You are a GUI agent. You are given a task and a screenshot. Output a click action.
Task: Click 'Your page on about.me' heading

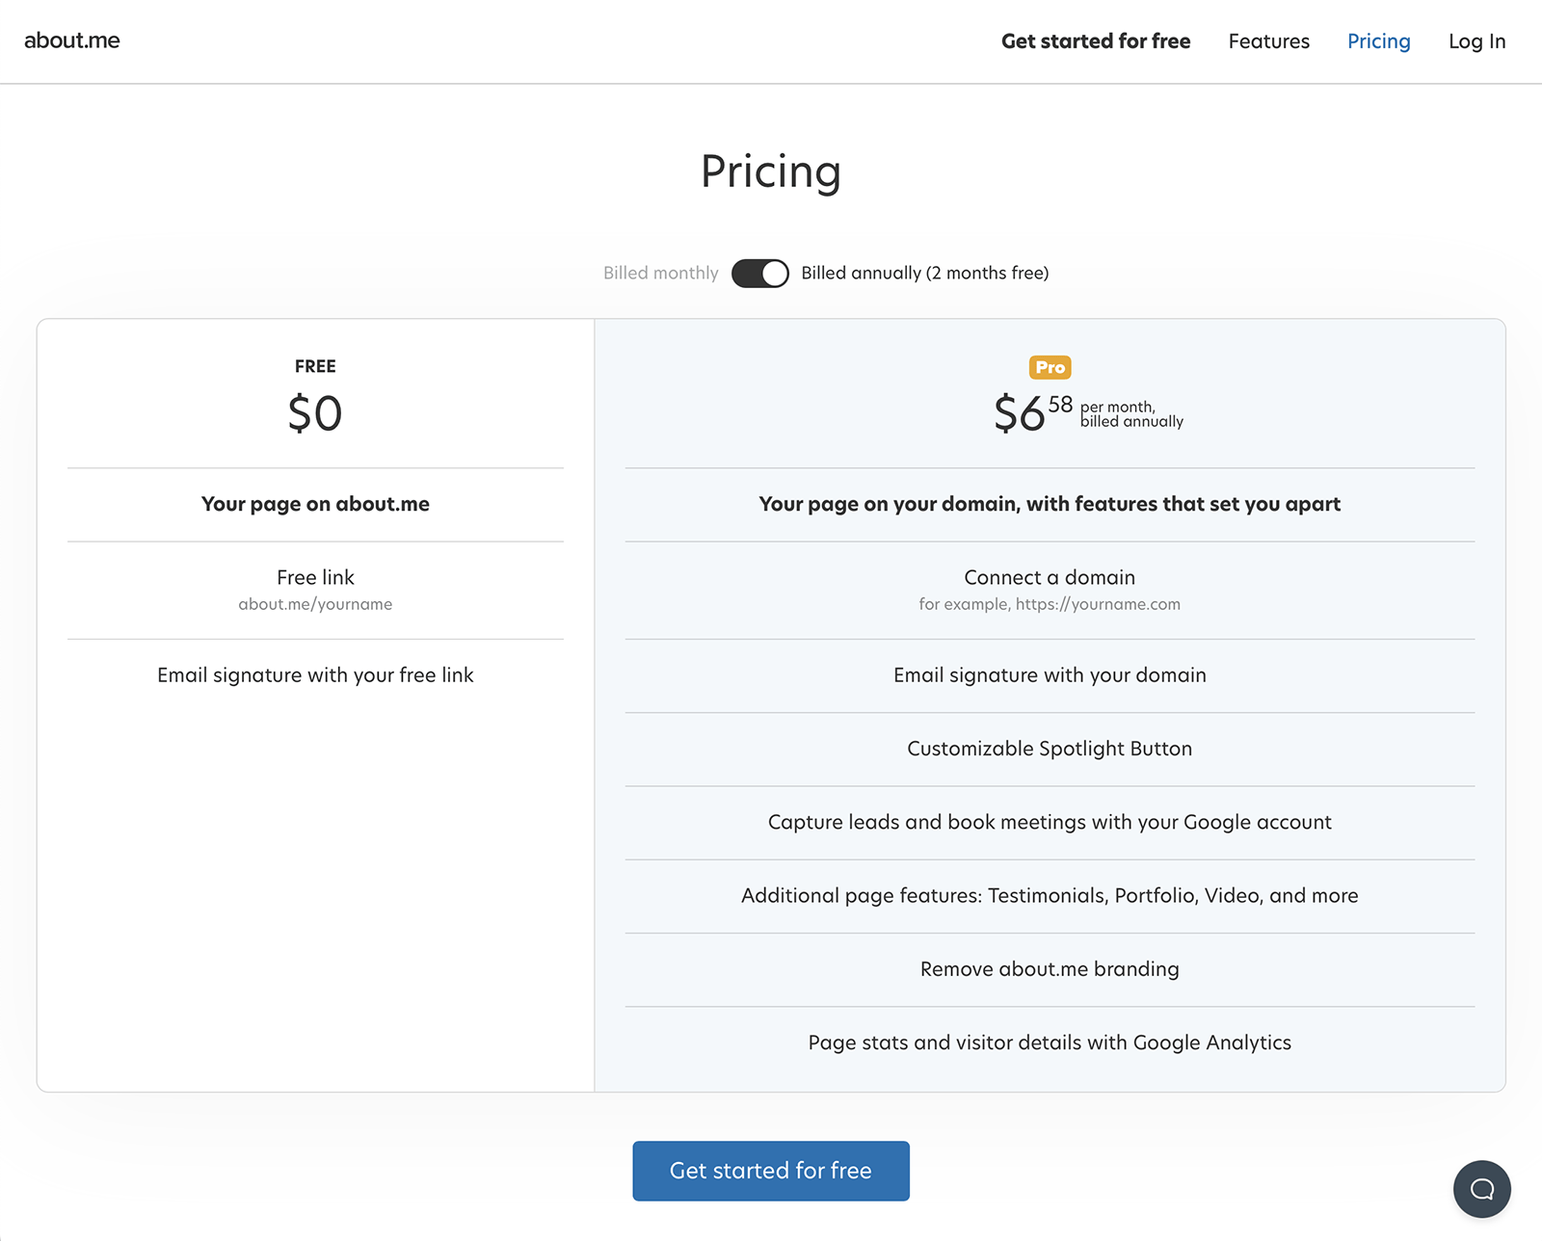click(315, 504)
